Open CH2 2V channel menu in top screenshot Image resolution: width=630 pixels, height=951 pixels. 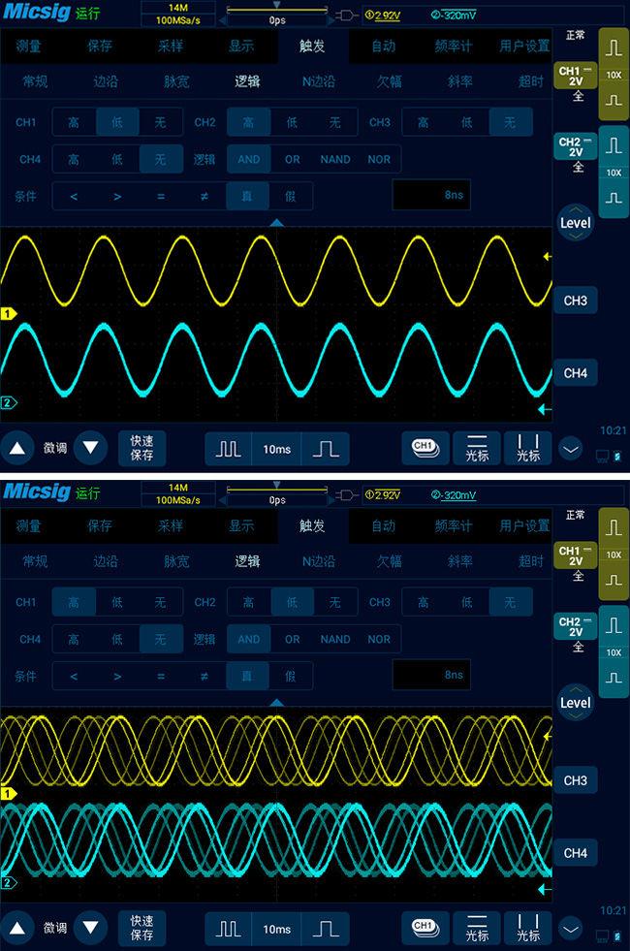[575, 146]
